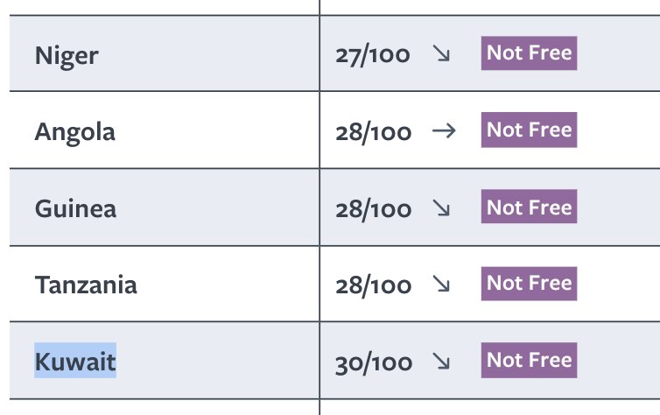Image resolution: width=660 pixels, height=415 pixels.
Task: Click Angola's 28/100 score
Action: tap(374, 132)
